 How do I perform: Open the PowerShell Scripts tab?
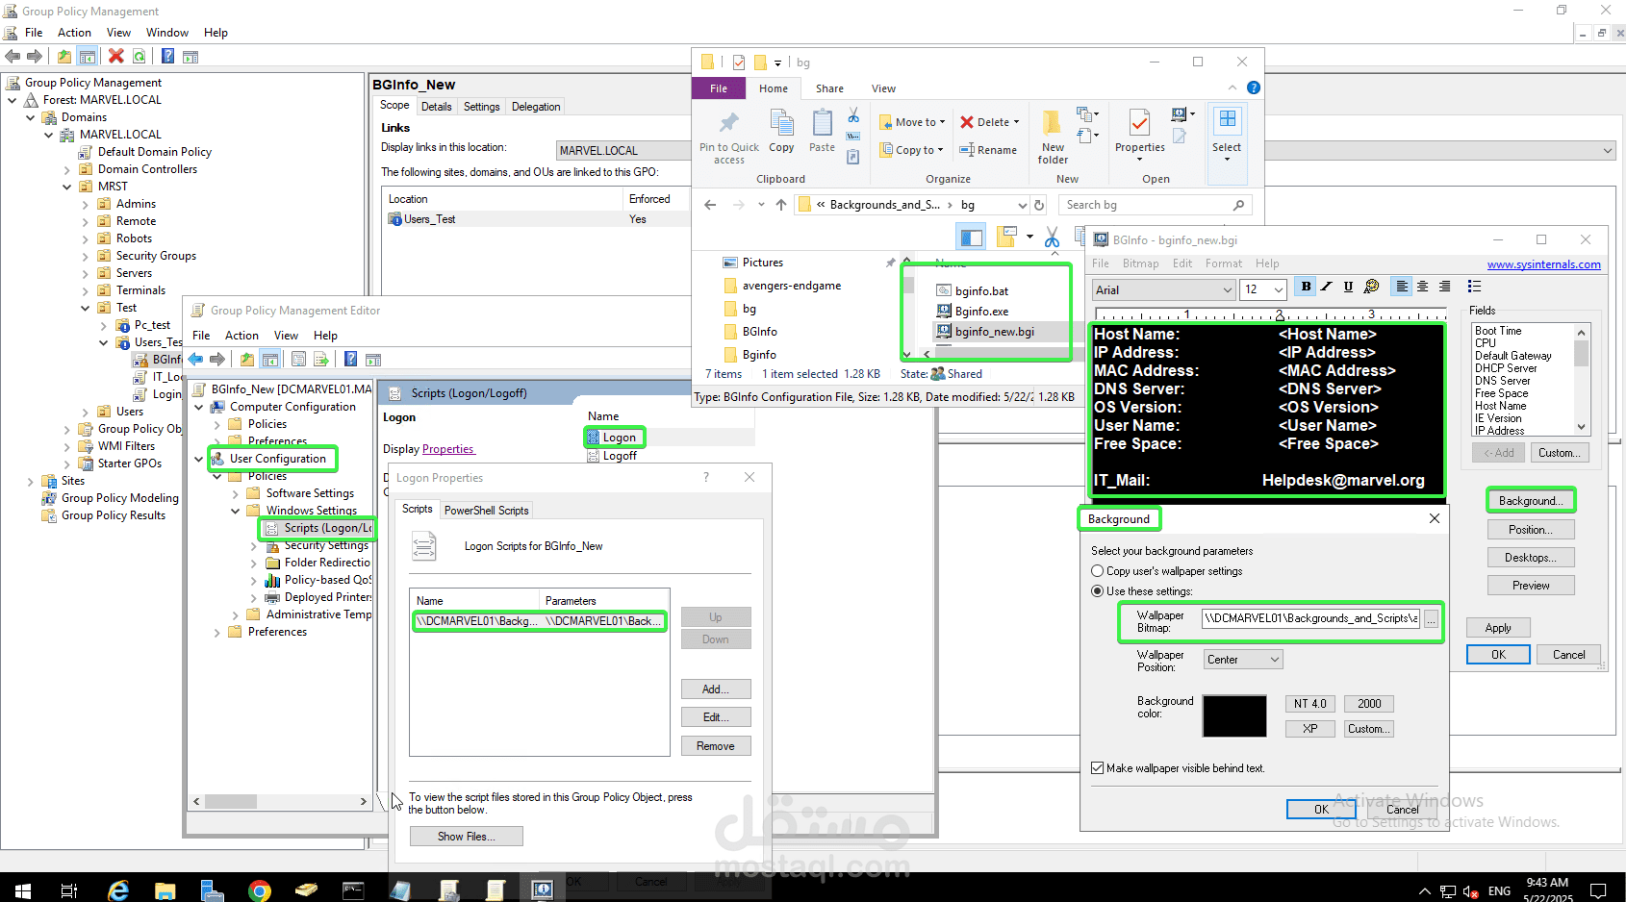486,511
